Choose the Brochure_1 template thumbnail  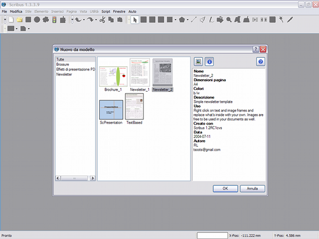point(113,76)
